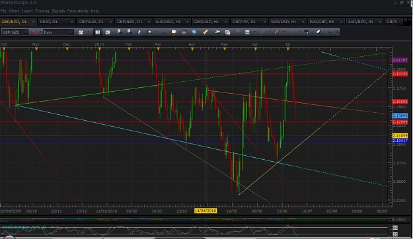Image resolution: width=413 pixels, height=239 pixels.
Task: Click the green hourglass toolbar icon
Action: pos(164,32)
